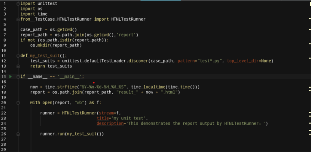The height and width of the screenshot is (152, 311).
Task: Click 'discover' method on line 12
Action: [138, 61]
